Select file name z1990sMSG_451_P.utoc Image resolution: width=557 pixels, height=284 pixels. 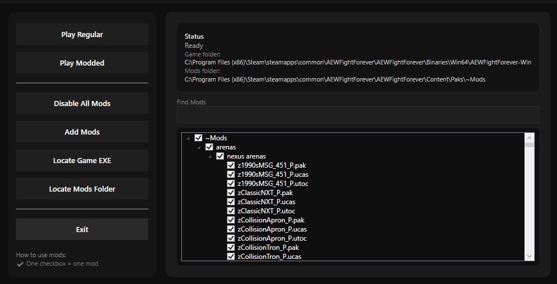coord(273,184)
